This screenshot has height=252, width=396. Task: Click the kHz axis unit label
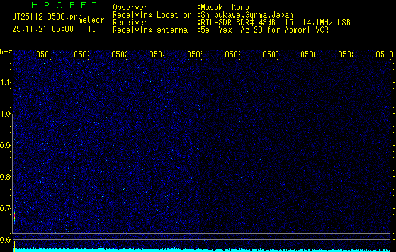[6, 52]
